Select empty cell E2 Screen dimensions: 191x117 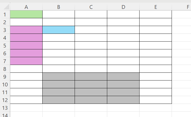pos(155,22)
